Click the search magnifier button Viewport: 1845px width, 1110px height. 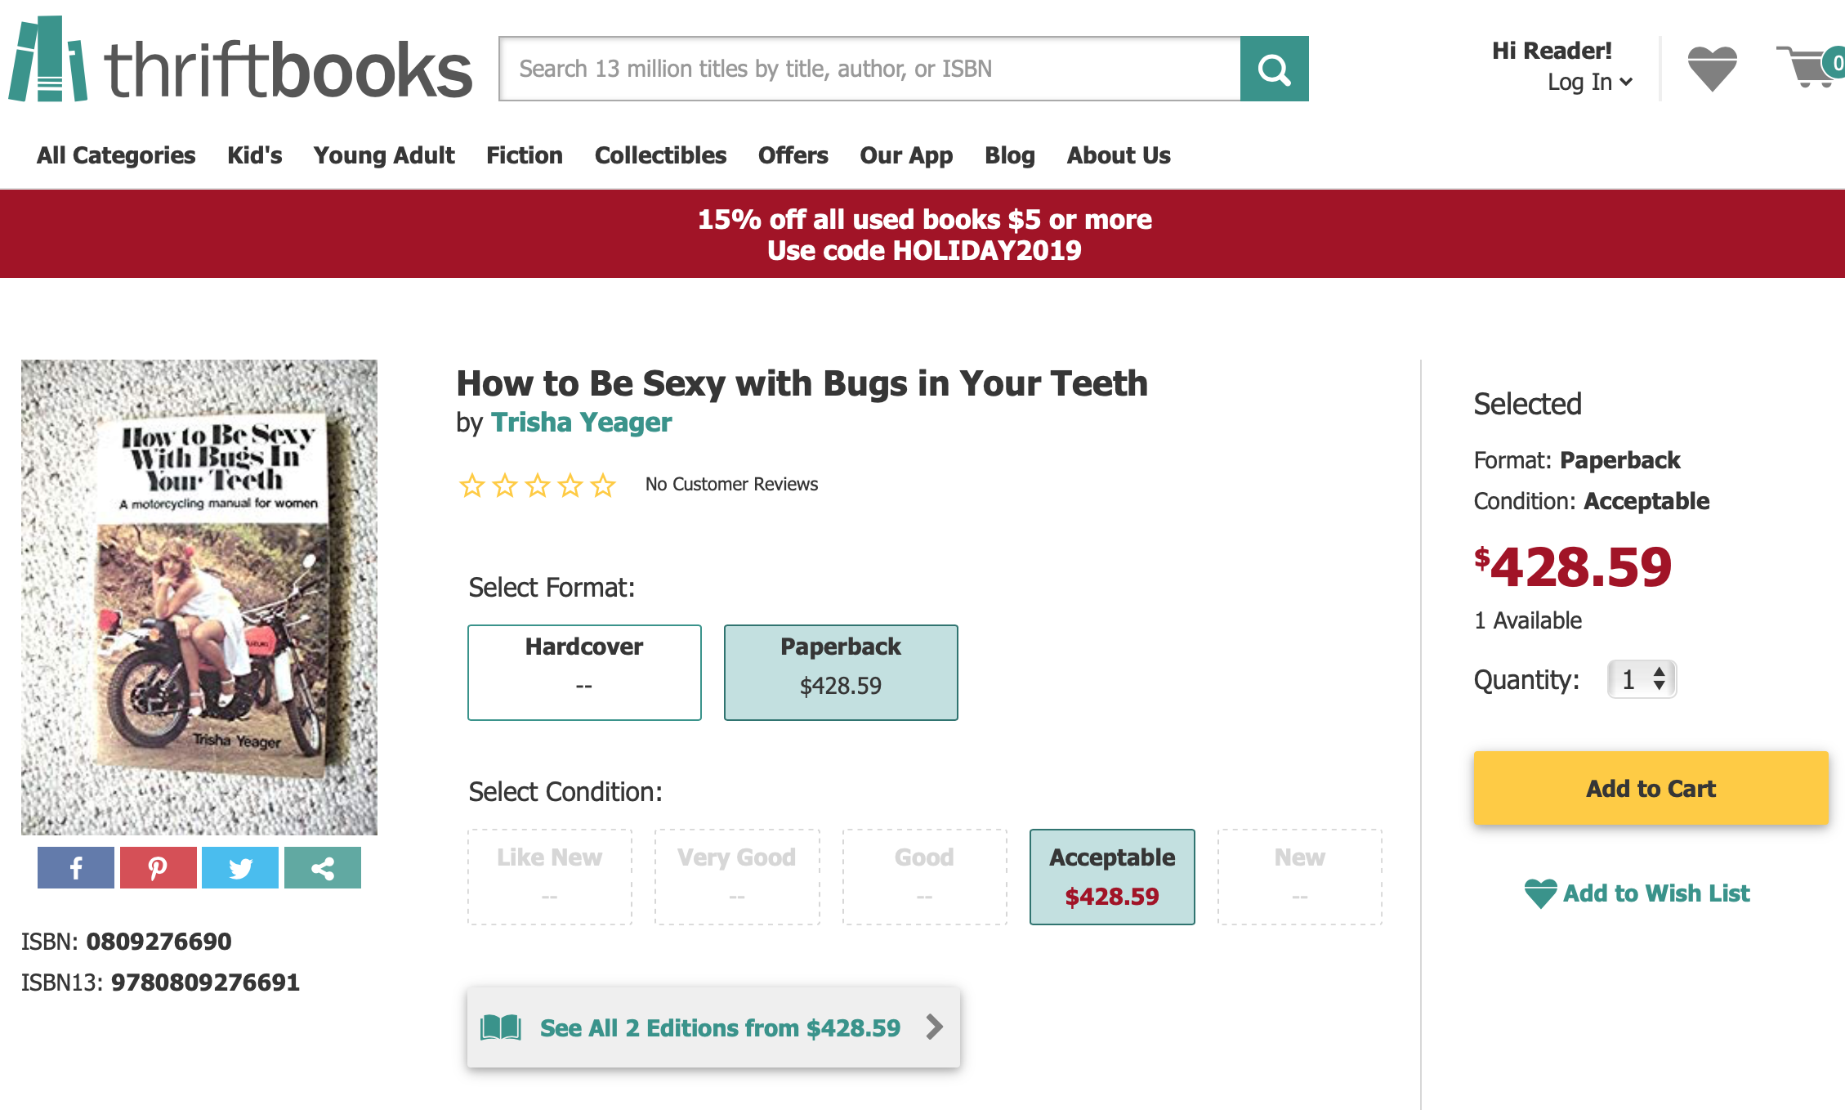pyautogui.click(x=1274, y=69)
